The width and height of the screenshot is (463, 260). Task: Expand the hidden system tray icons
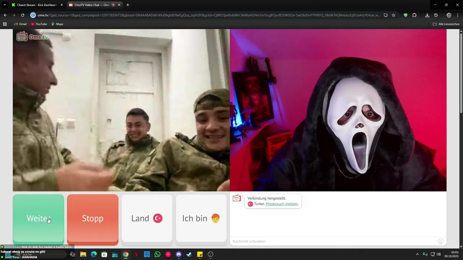(x=417, y=254)
